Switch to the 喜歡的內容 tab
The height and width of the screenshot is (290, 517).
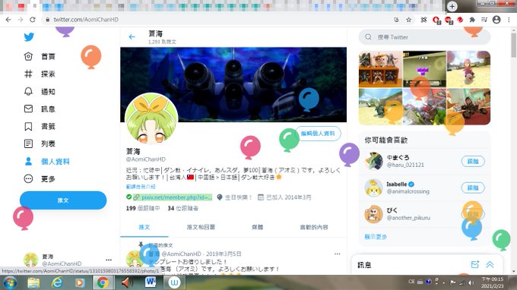tap(314, 227)
